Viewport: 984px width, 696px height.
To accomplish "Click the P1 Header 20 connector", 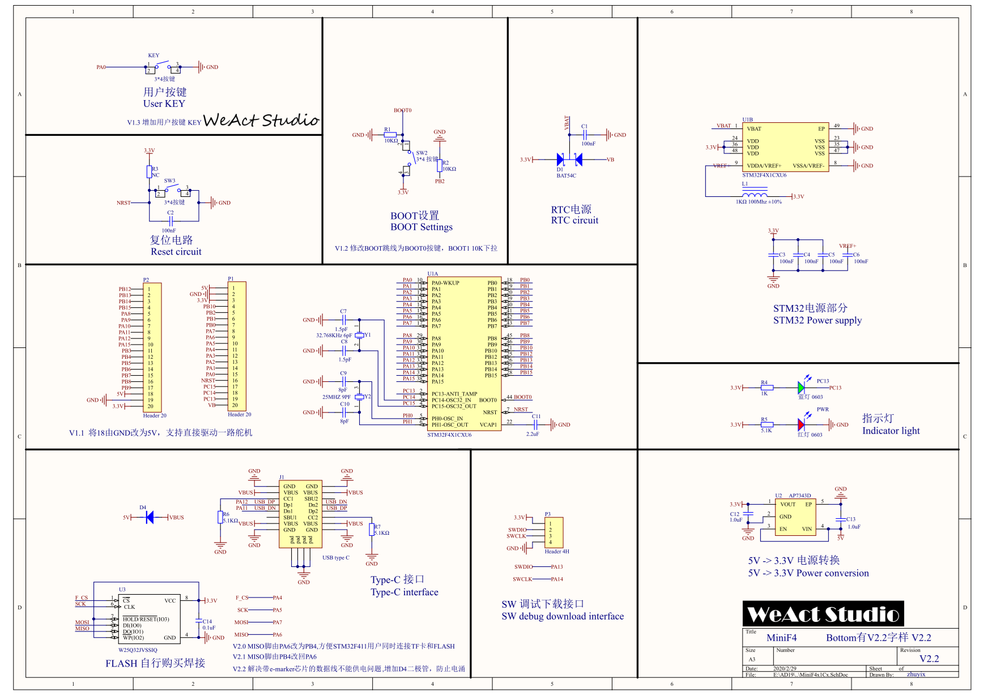I will tap(236, 346).
